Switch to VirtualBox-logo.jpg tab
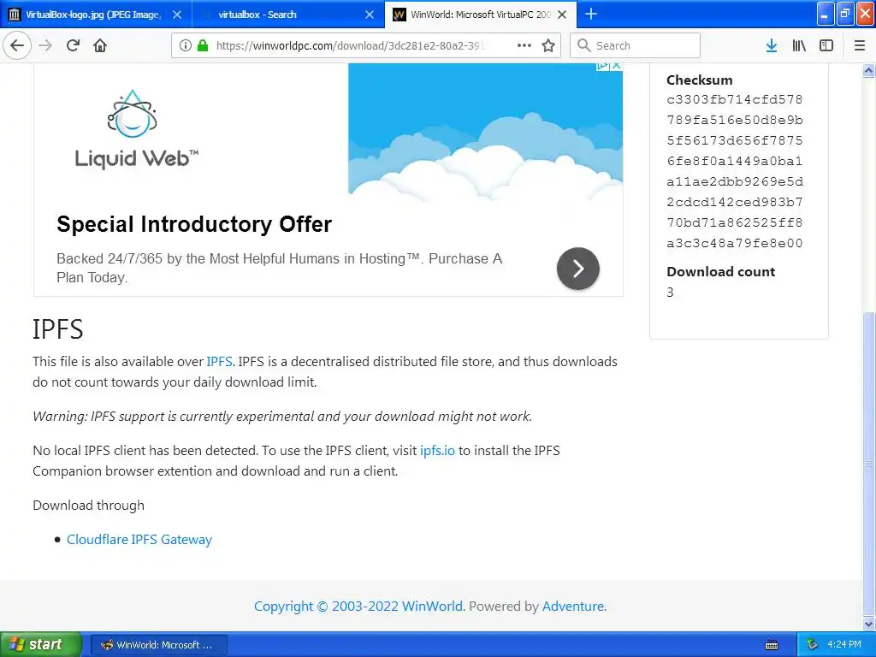 (x=96, y=15)
